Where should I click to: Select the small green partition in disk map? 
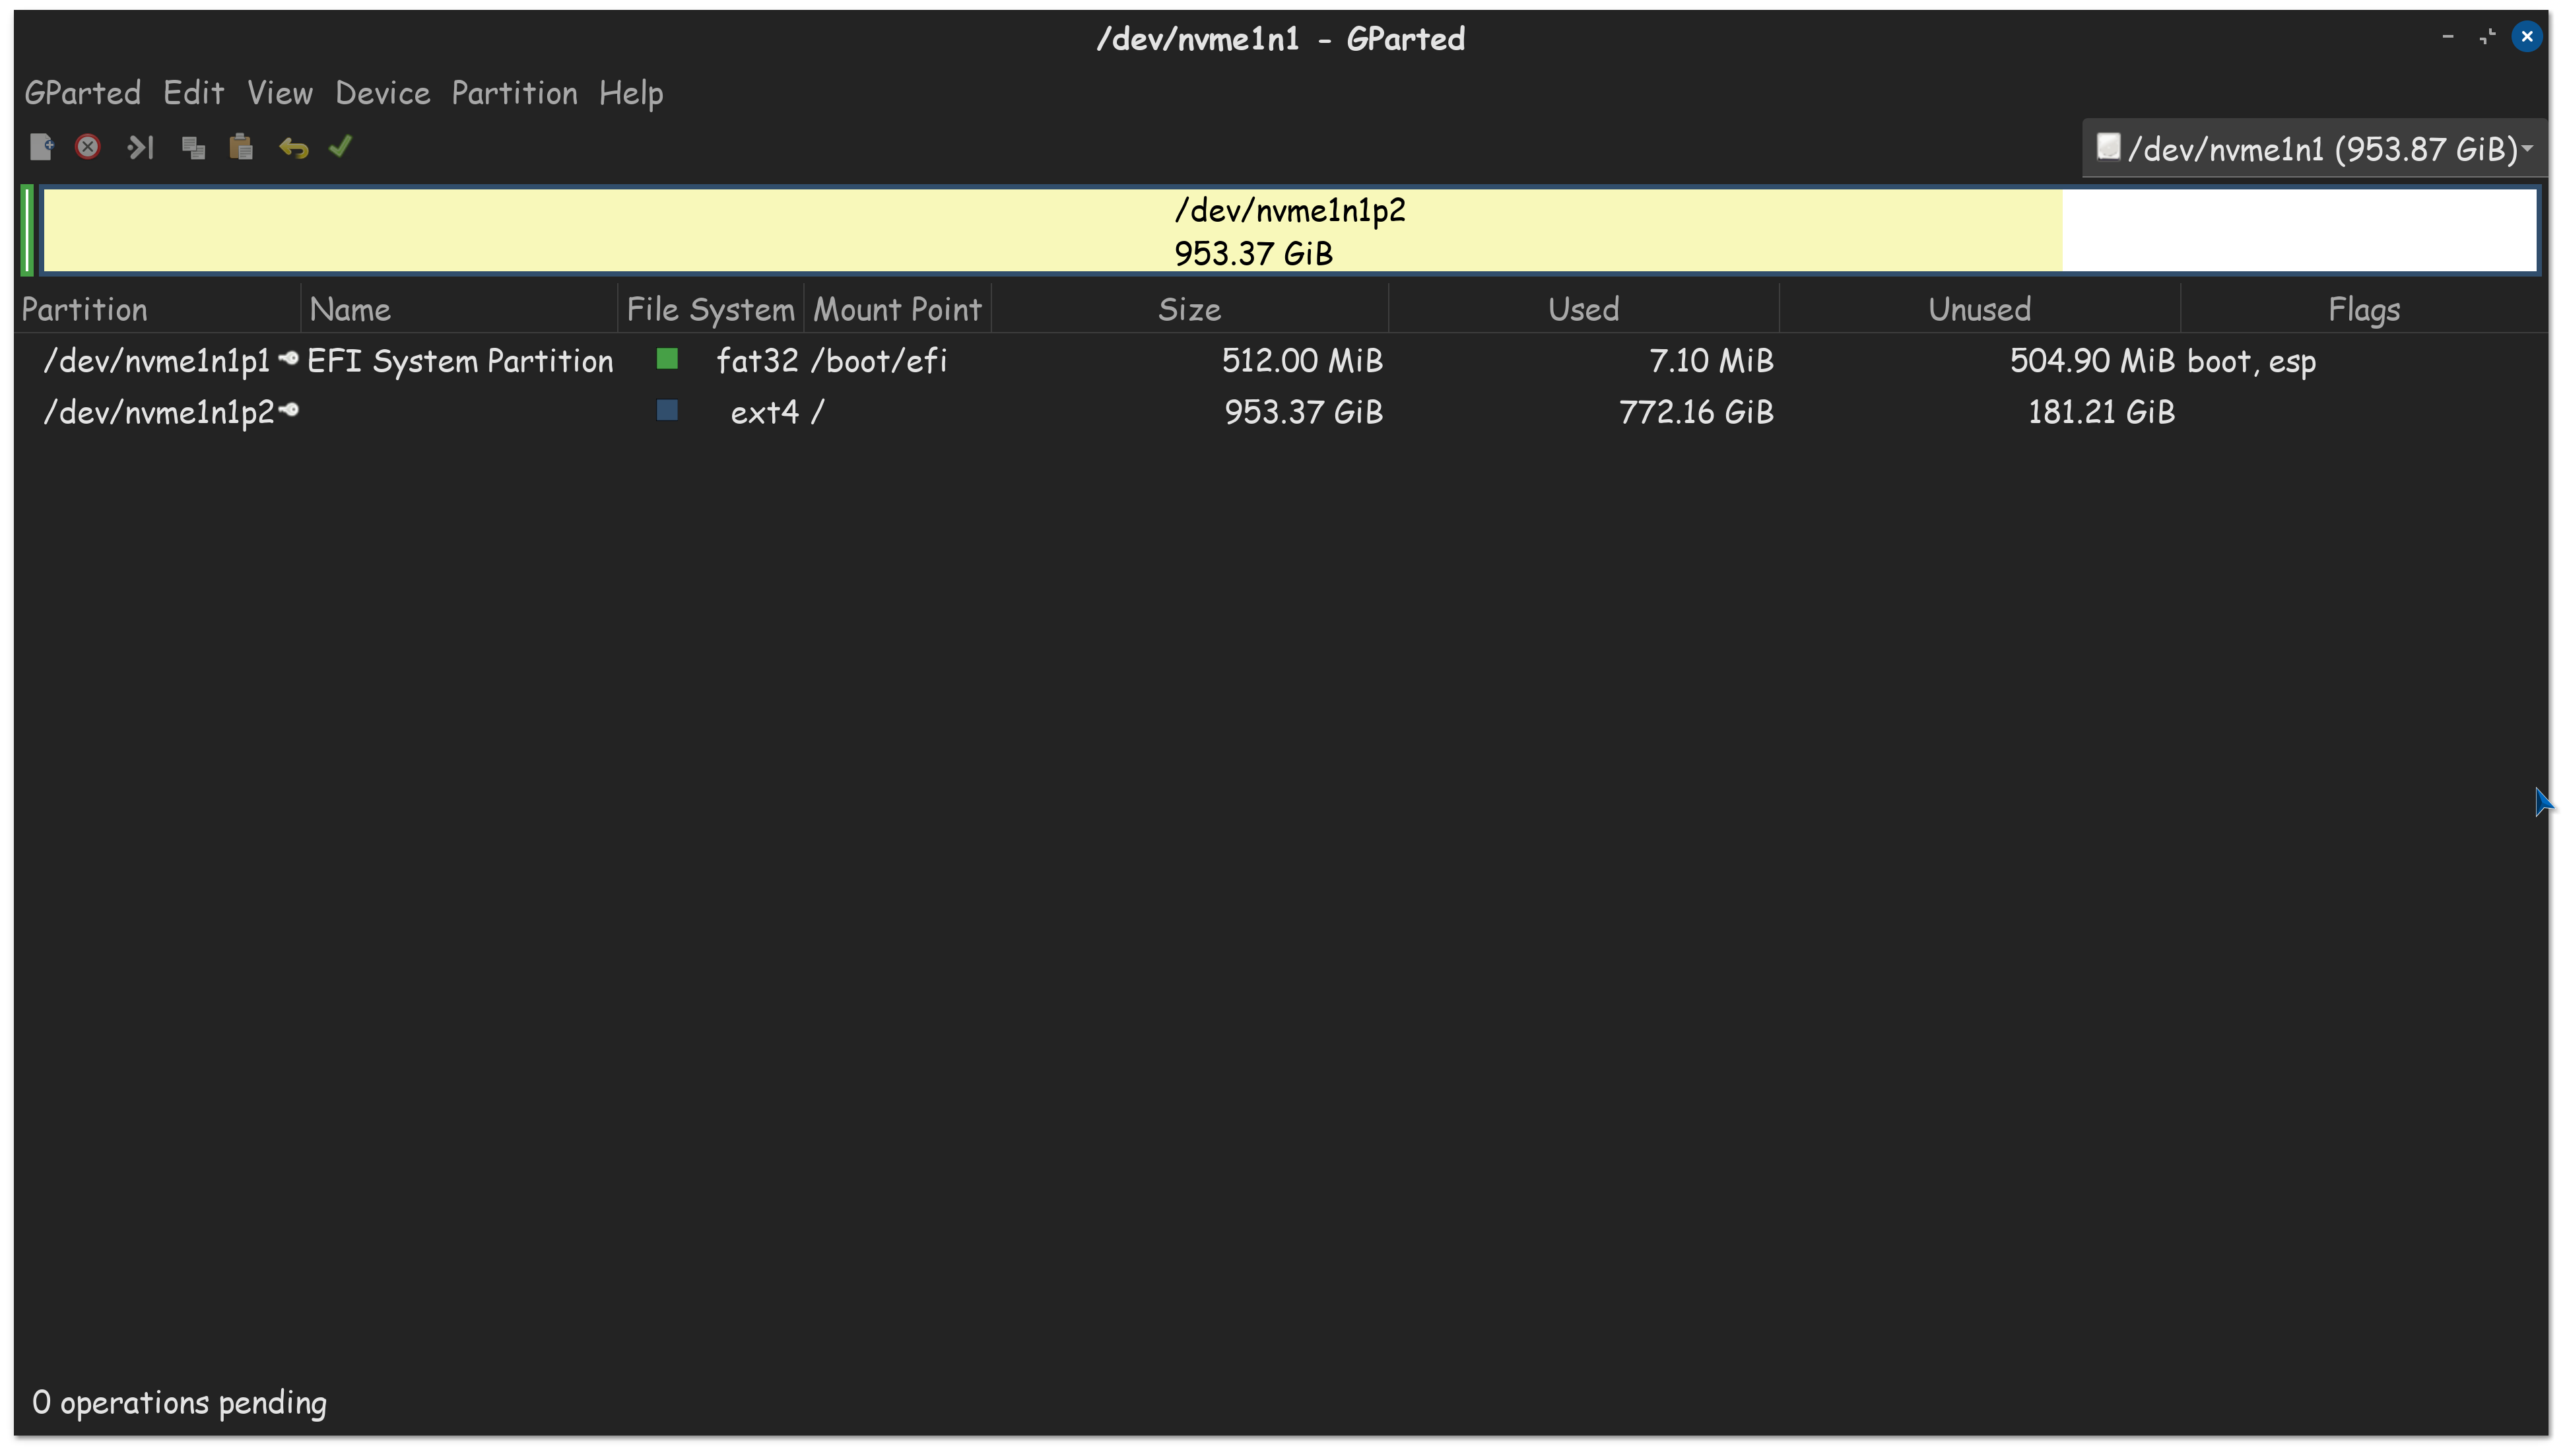click(x=27, y=230)
